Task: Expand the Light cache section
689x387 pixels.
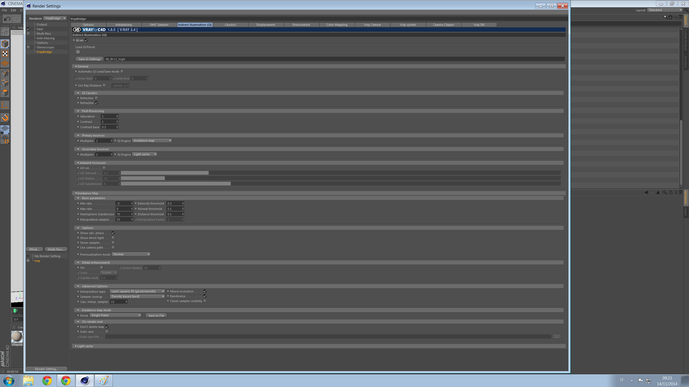Action: [76, 346]
